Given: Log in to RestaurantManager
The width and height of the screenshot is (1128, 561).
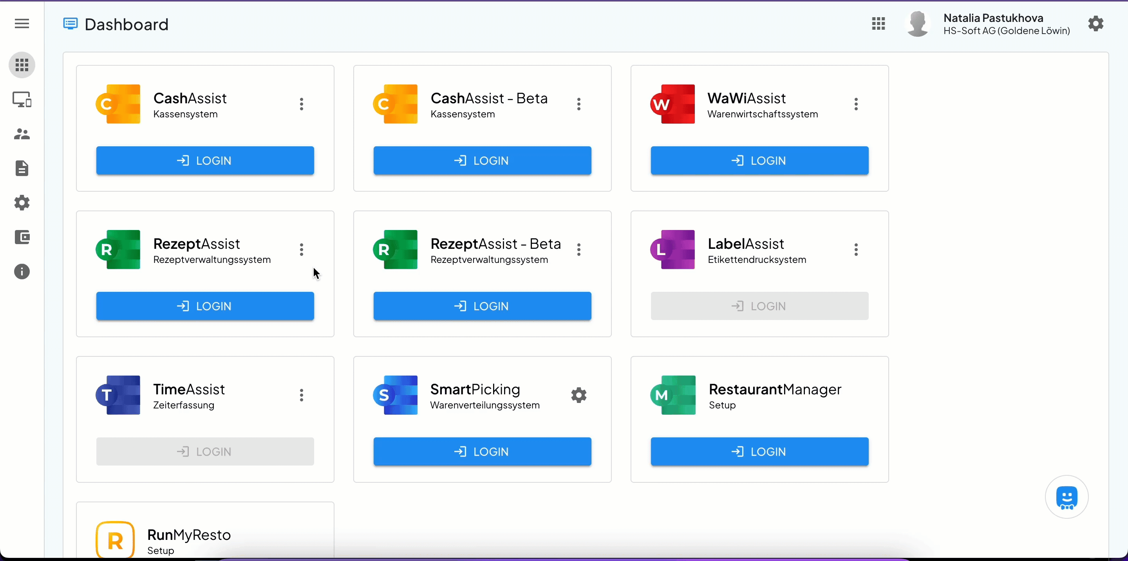Looking at the screenshot, I should point(759,452).
